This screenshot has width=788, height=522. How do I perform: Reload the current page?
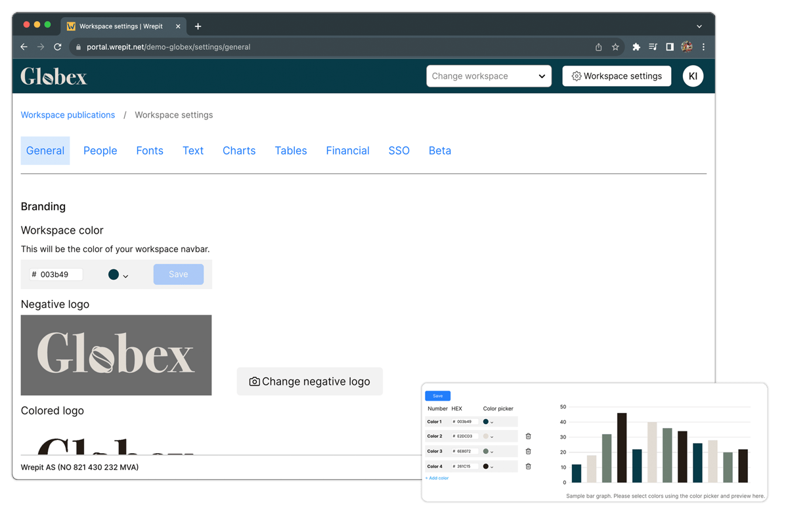pyautogui.click(x=58, y=47)
